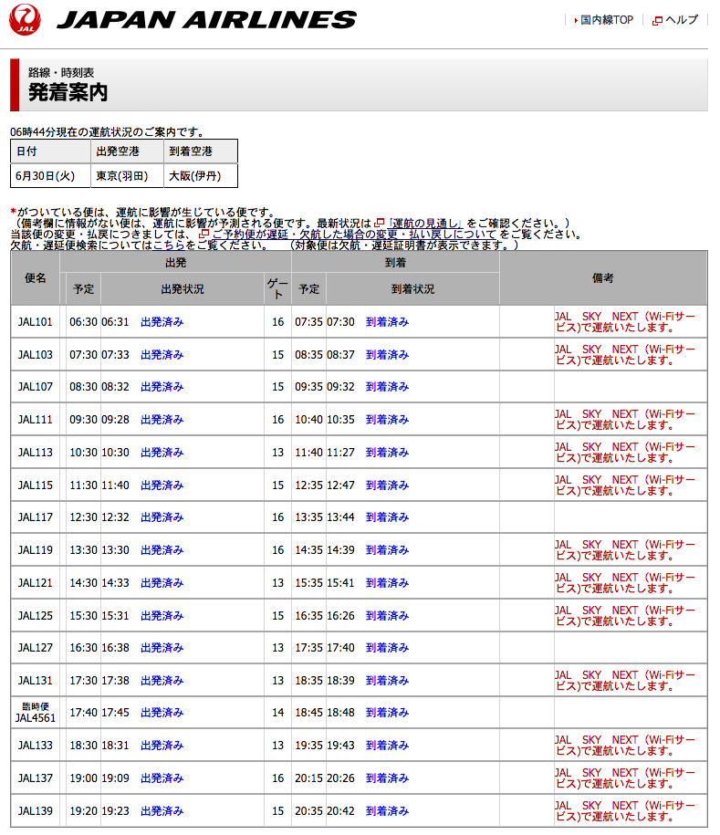Click the JAL crane logo

(25, 20)
